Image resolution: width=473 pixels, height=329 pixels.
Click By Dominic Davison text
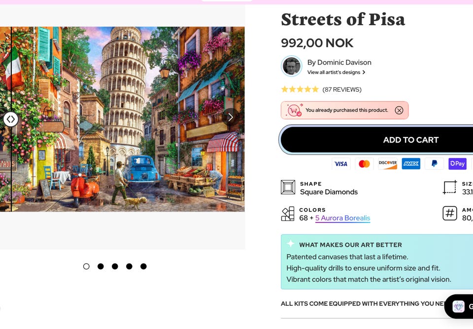[339, 62]
